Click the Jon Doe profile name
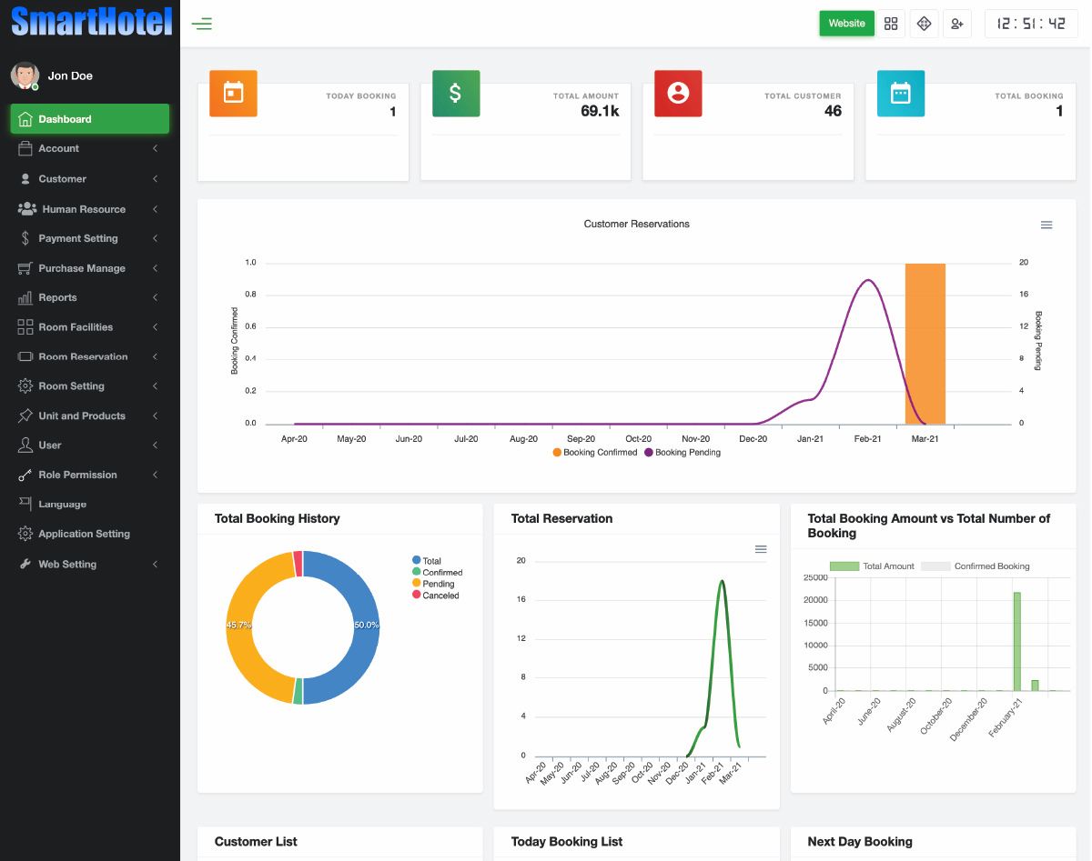The image size is (1092, 861). click(70, 75)
